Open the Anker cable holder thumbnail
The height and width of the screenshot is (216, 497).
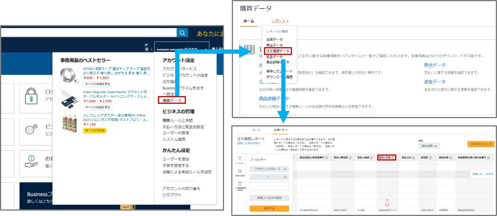pyautogui.click(x=70, y=99)
